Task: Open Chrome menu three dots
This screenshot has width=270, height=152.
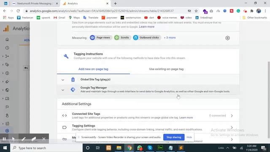Action: 265,11
